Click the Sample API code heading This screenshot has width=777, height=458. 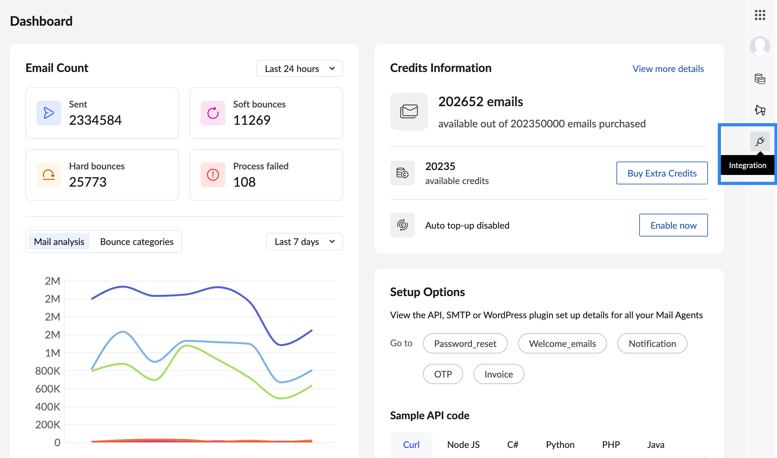pyautogui.click(x=430, y=416)
